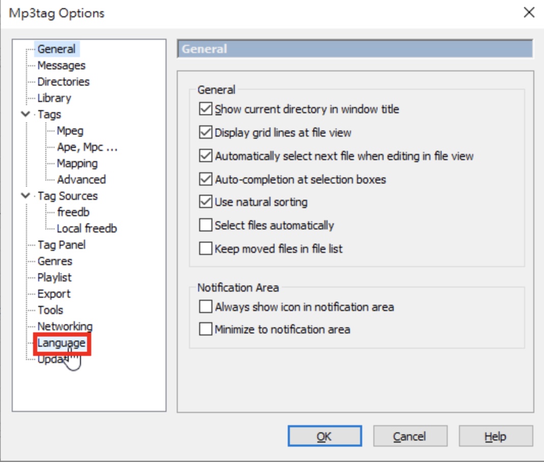Open the Tools options page
Viewport: 544px width, 467px height.
tap(50, 310)
